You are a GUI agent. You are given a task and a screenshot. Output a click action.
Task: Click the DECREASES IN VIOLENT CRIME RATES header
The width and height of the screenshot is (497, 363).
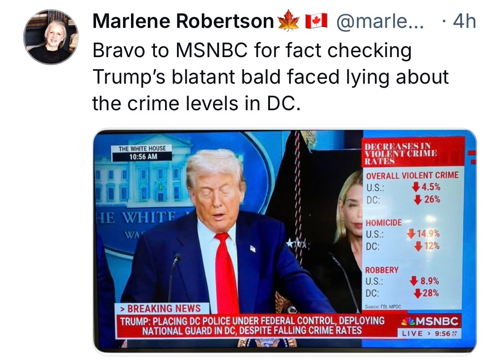[401, 154]
